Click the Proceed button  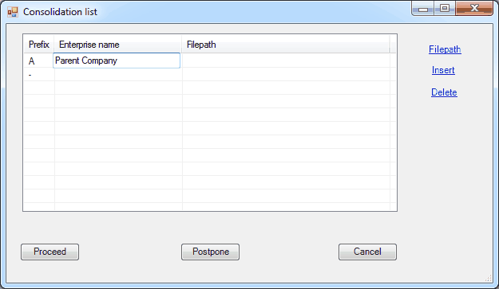pyautogui.click(x=50, y=252)
